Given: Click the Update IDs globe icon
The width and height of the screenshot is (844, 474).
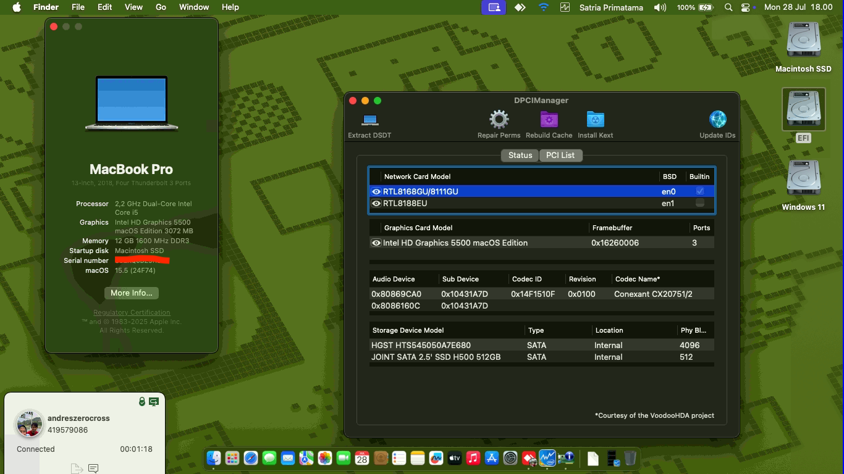Looking at the screenshot, I should 717,118.
